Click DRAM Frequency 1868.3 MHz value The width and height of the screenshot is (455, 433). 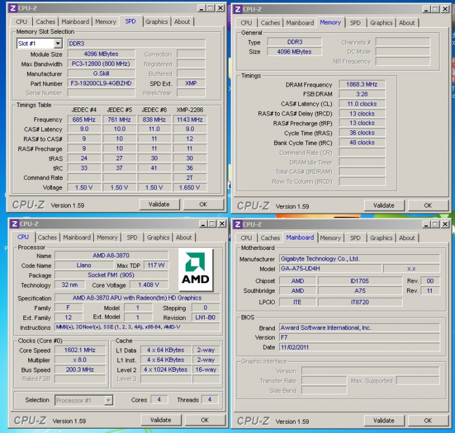coord(362,84)
